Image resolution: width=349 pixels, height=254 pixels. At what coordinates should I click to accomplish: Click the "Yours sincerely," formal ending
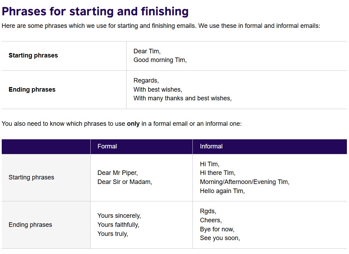[119, 216]
